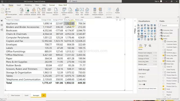
Task: Switch to the Modeling ribbon tab
Action: coord(28,5)
